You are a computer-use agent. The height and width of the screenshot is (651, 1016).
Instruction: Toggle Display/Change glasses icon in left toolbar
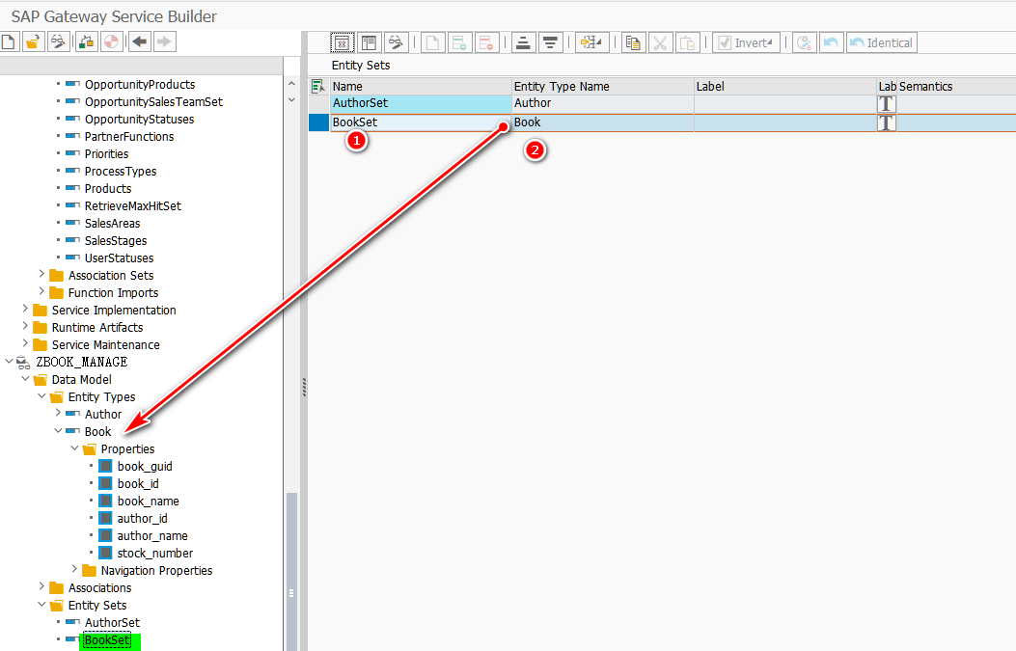[58, 42]
